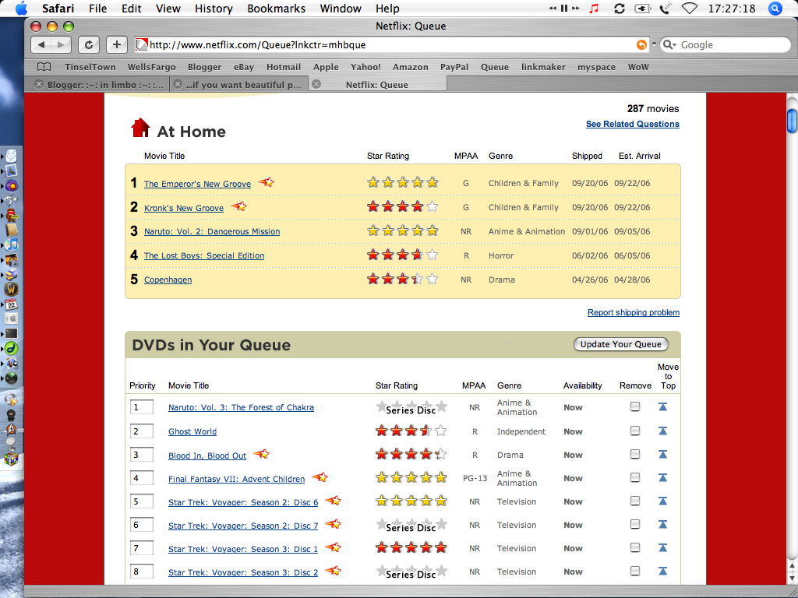Move Blood In, Blood Out to top
The height and width of the screenshot is (598, 798).
662,454
